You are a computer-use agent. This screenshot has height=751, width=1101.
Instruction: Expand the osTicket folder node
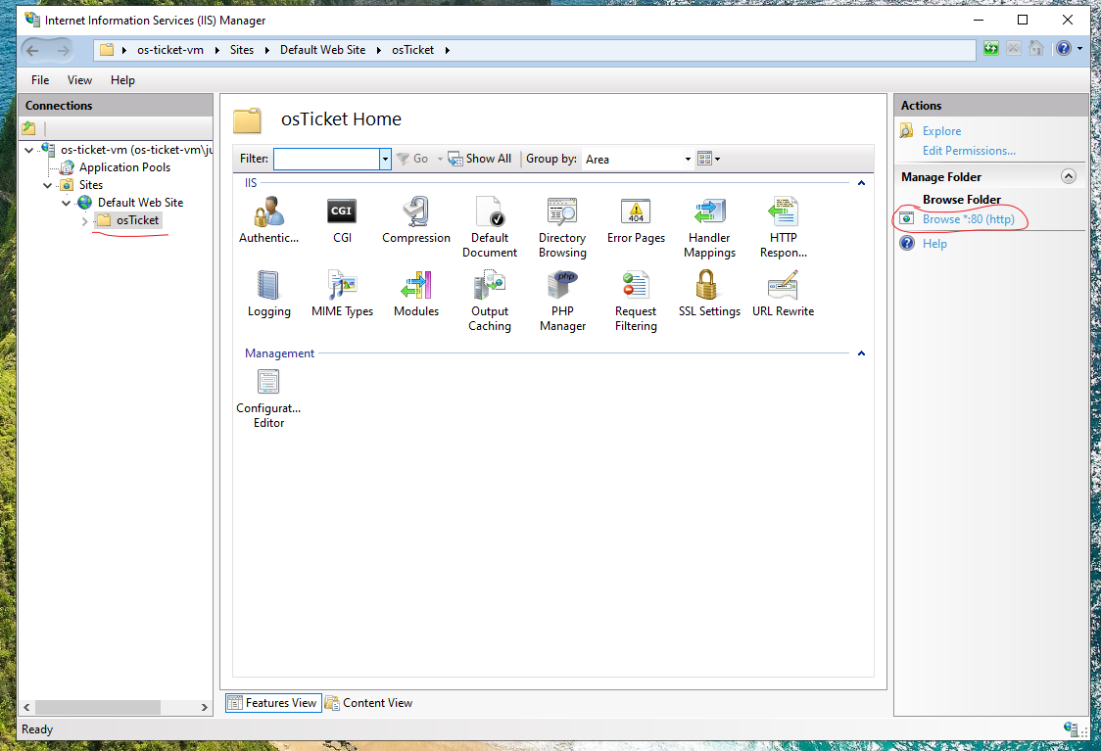click(x=84, y=221)
